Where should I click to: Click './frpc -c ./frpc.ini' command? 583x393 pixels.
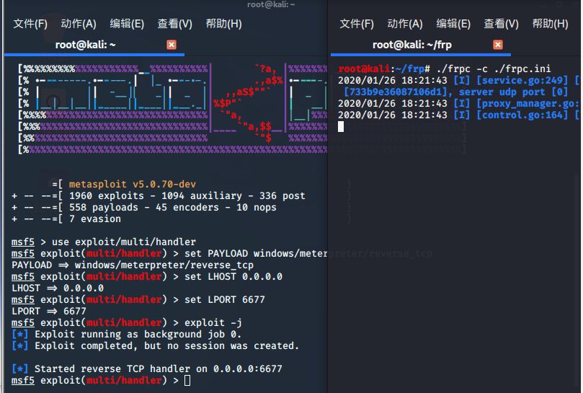tap(494, 69)
